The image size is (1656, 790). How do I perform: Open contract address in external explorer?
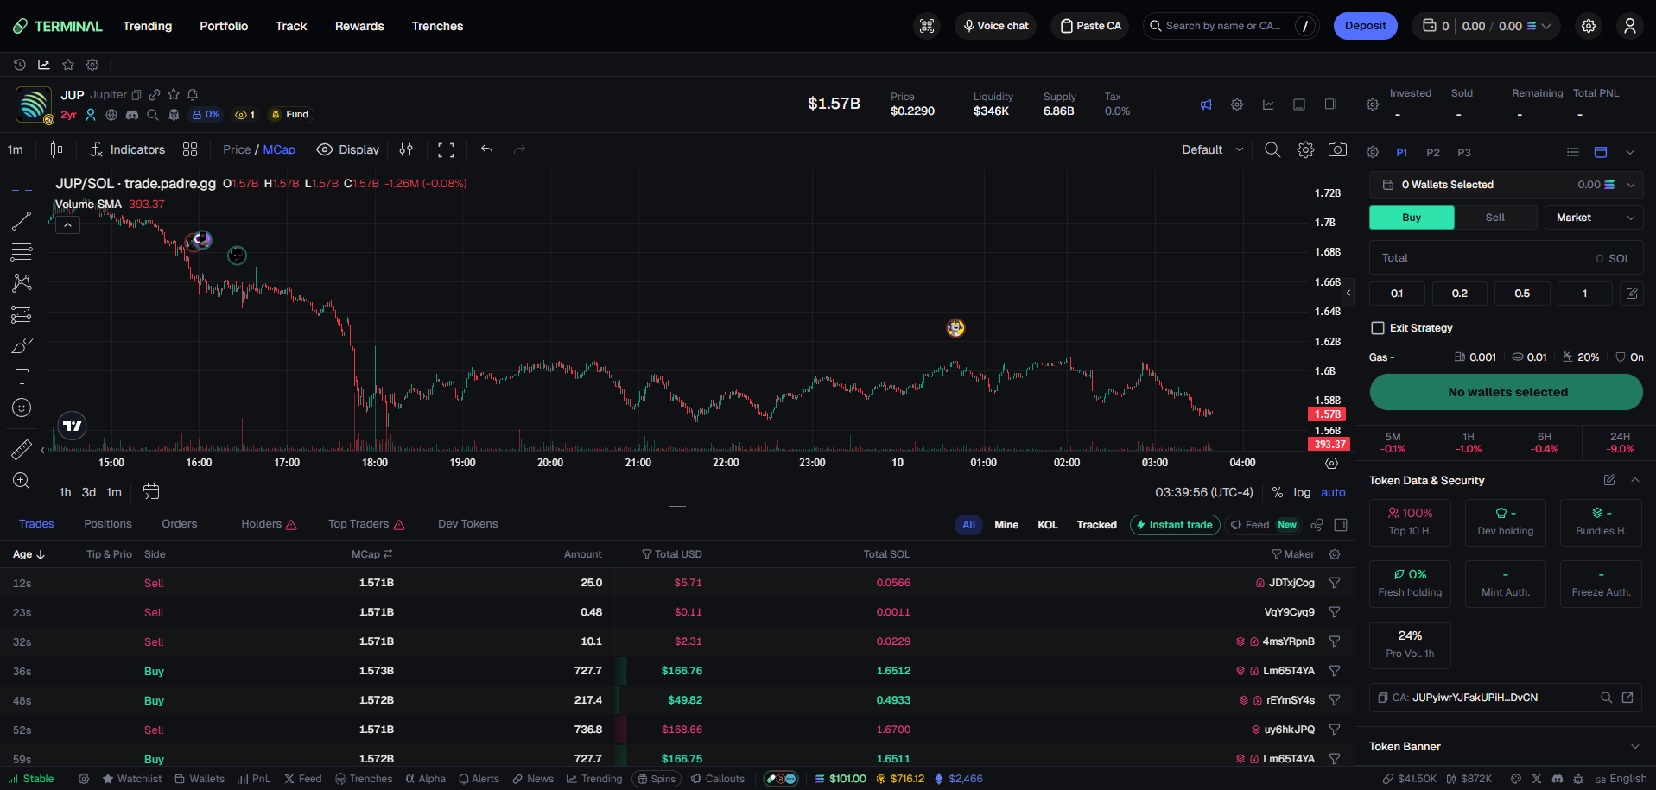pos(1627,698)
